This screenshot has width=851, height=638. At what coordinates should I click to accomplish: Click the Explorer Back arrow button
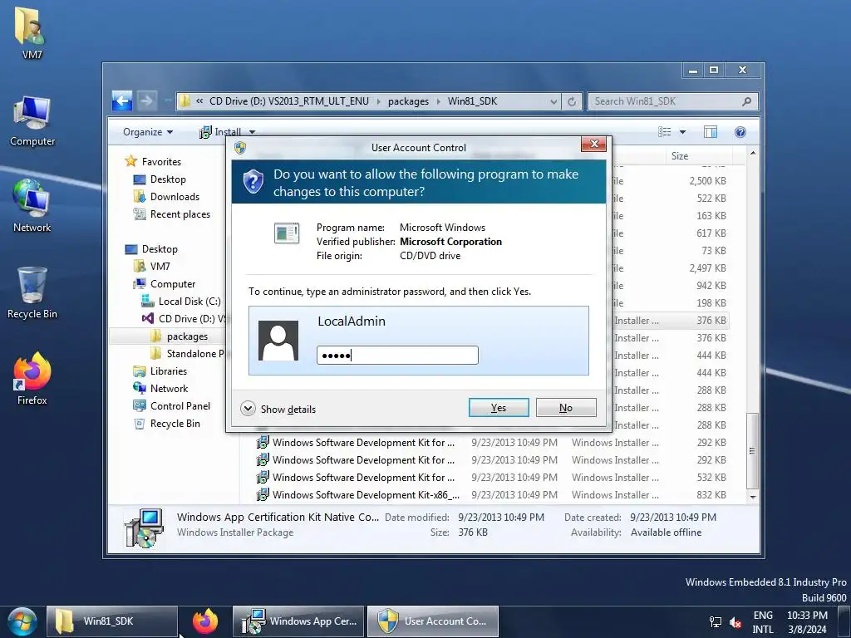click(x=122, y=101)
